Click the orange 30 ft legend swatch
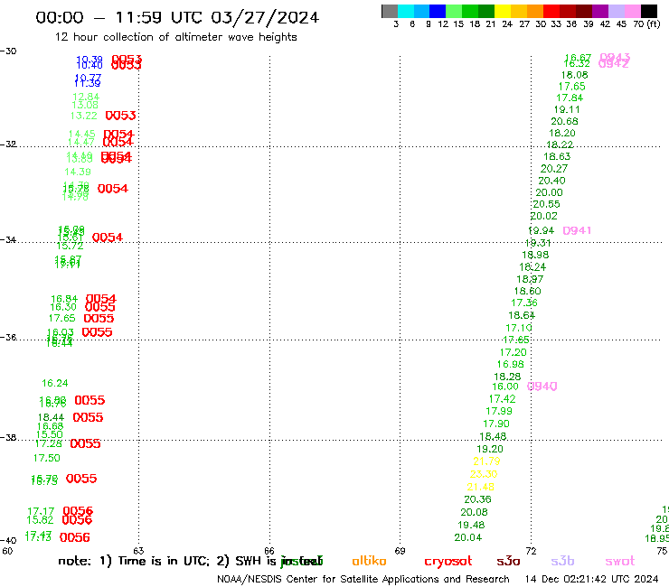This screenshot has height=587, width=669. point(535,11)
